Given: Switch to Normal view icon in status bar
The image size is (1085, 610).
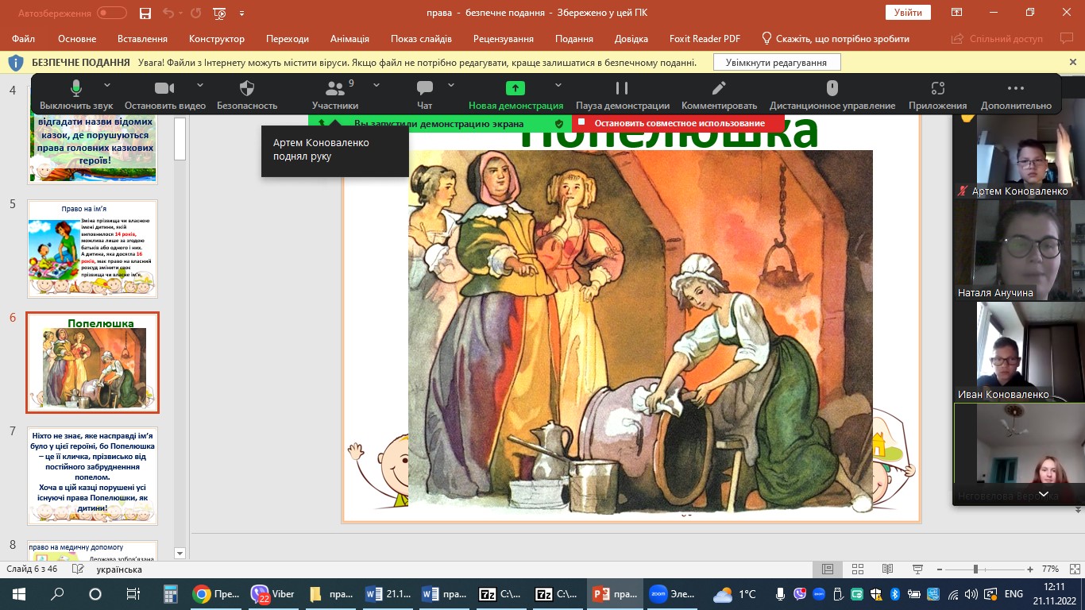Looking at the screenshot, I should coord(827,569).
